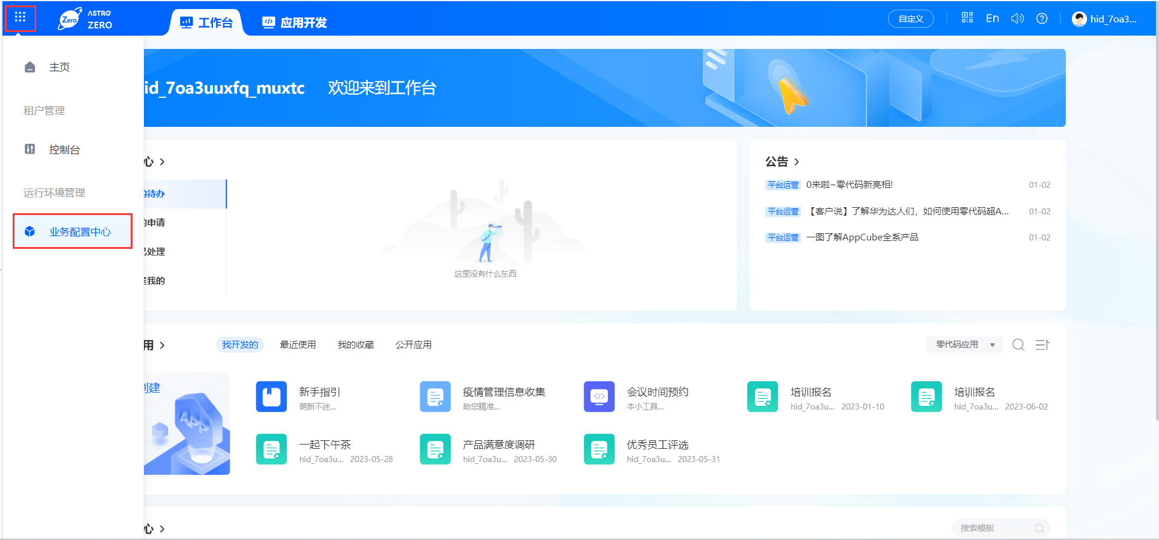This screenshot has width=1159, height=540.
Task: Click the 优秀员工评选 app icon
Action: [599, 449]
